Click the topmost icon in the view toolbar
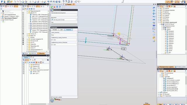Image resolution: width=187 pixels, height=105 pixels. (x=154, y=8)
